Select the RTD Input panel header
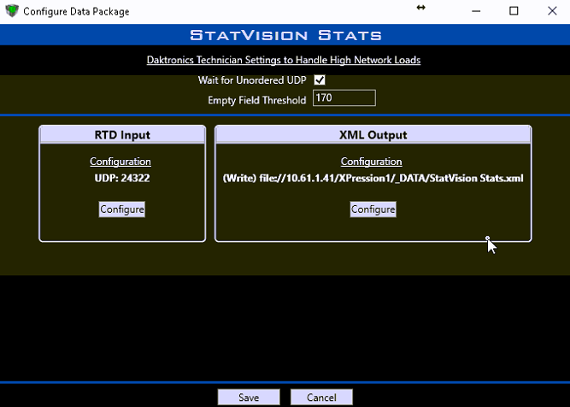 coord(121,135)
